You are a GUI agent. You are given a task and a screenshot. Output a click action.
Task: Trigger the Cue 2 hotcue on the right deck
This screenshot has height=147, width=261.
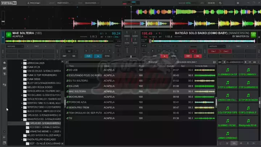click(x=226, y=51)
